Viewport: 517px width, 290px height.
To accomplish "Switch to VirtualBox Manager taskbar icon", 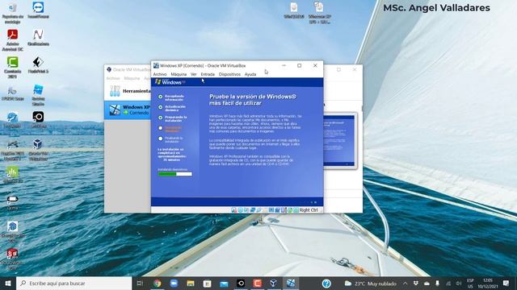I will [x=274, y=283].
